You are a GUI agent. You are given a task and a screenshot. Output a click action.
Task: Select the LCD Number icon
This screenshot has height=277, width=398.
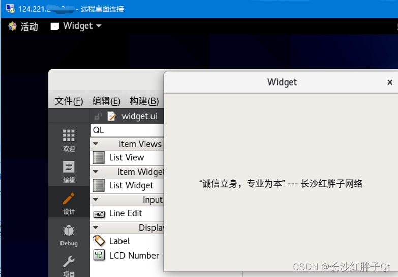pyautogui.click(x=99, y=255)
